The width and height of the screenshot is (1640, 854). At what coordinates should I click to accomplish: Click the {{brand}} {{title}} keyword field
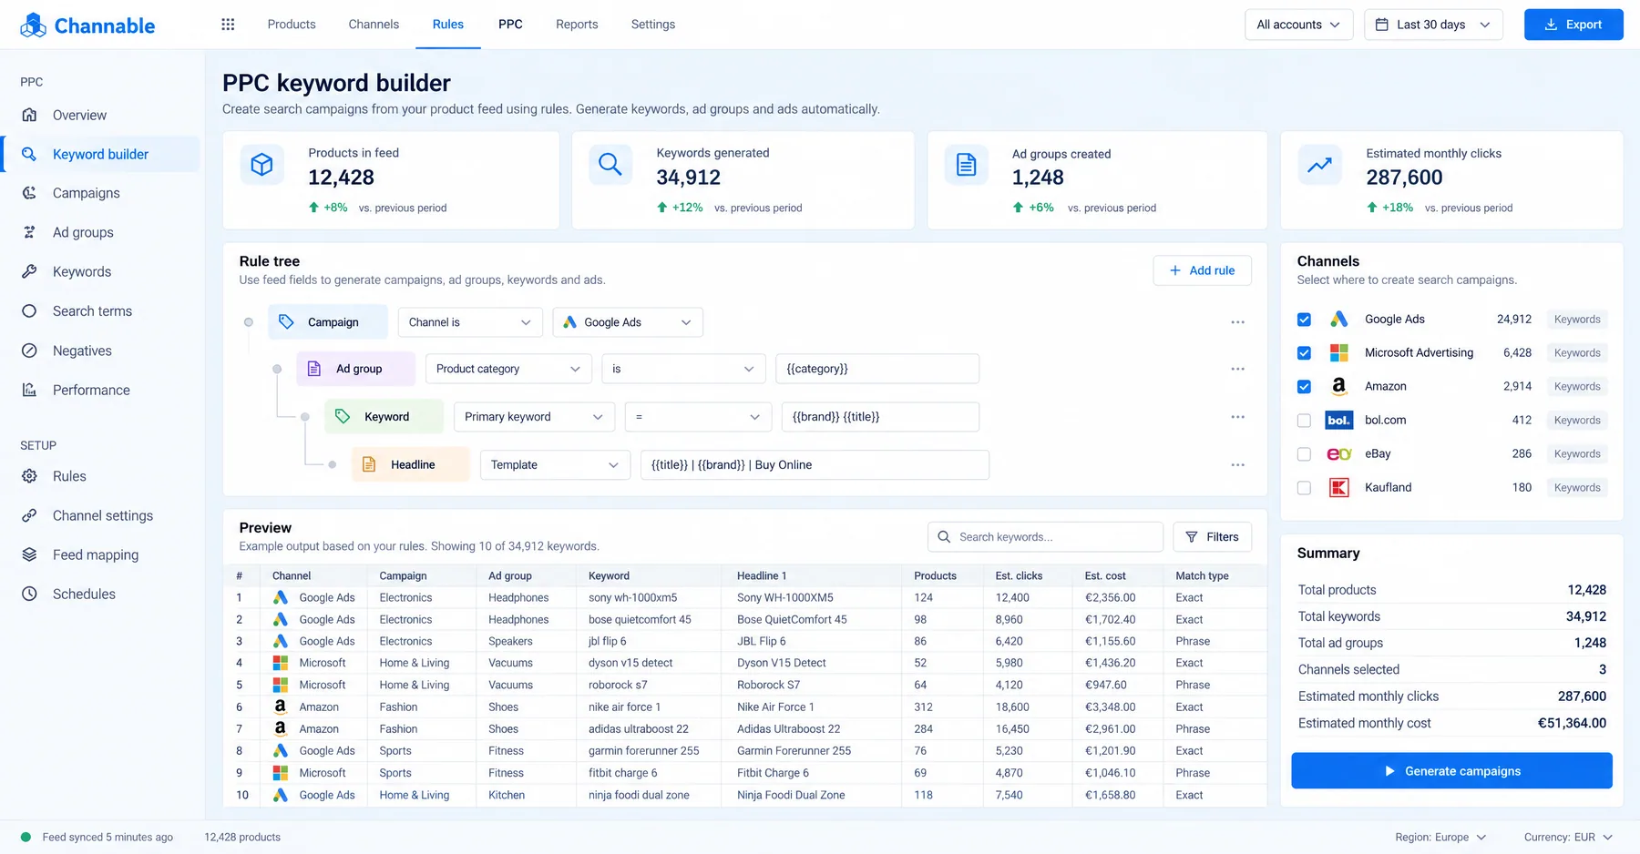pos(880,417)
